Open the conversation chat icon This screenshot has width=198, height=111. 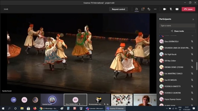click(x=143, y=9)
